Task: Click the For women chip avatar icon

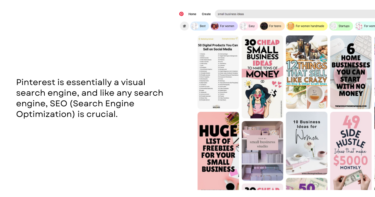Action: click(215, 26)
